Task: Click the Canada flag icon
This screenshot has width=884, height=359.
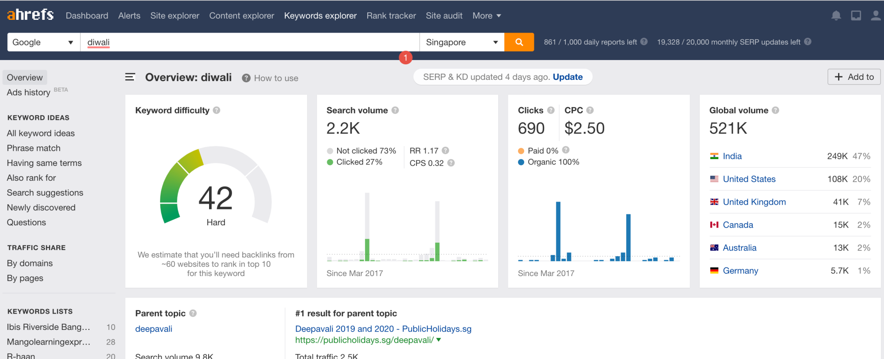Action: point(714,225)
